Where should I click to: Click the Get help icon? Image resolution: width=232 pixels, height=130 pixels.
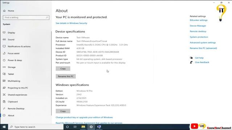(191, 58)
